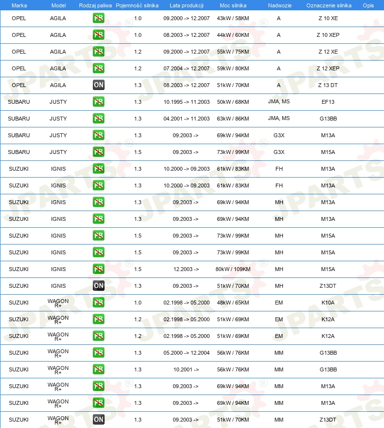Image resolution: width=384 pixels, height=428 pixels.
Task: Click petrol icon in Opel Agila Z 12 XE row
Action: tap(98, 52)
